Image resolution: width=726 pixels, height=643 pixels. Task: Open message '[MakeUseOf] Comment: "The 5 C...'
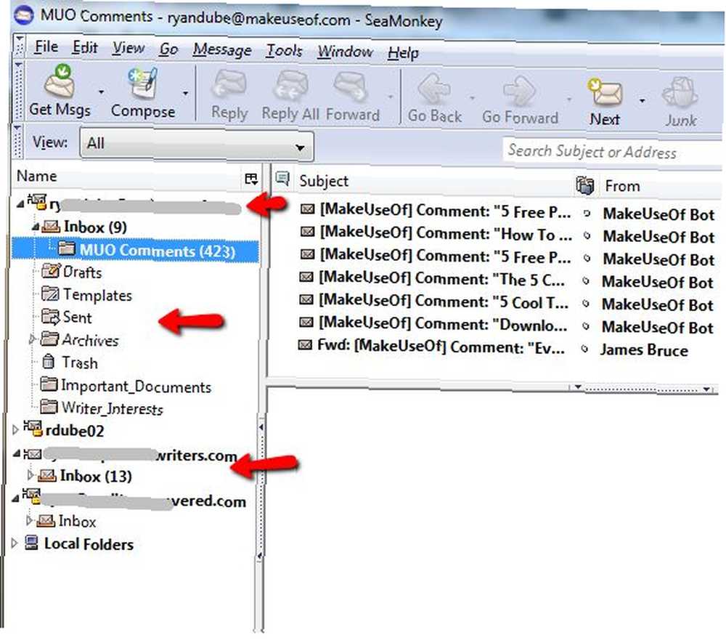pos(441,279)
